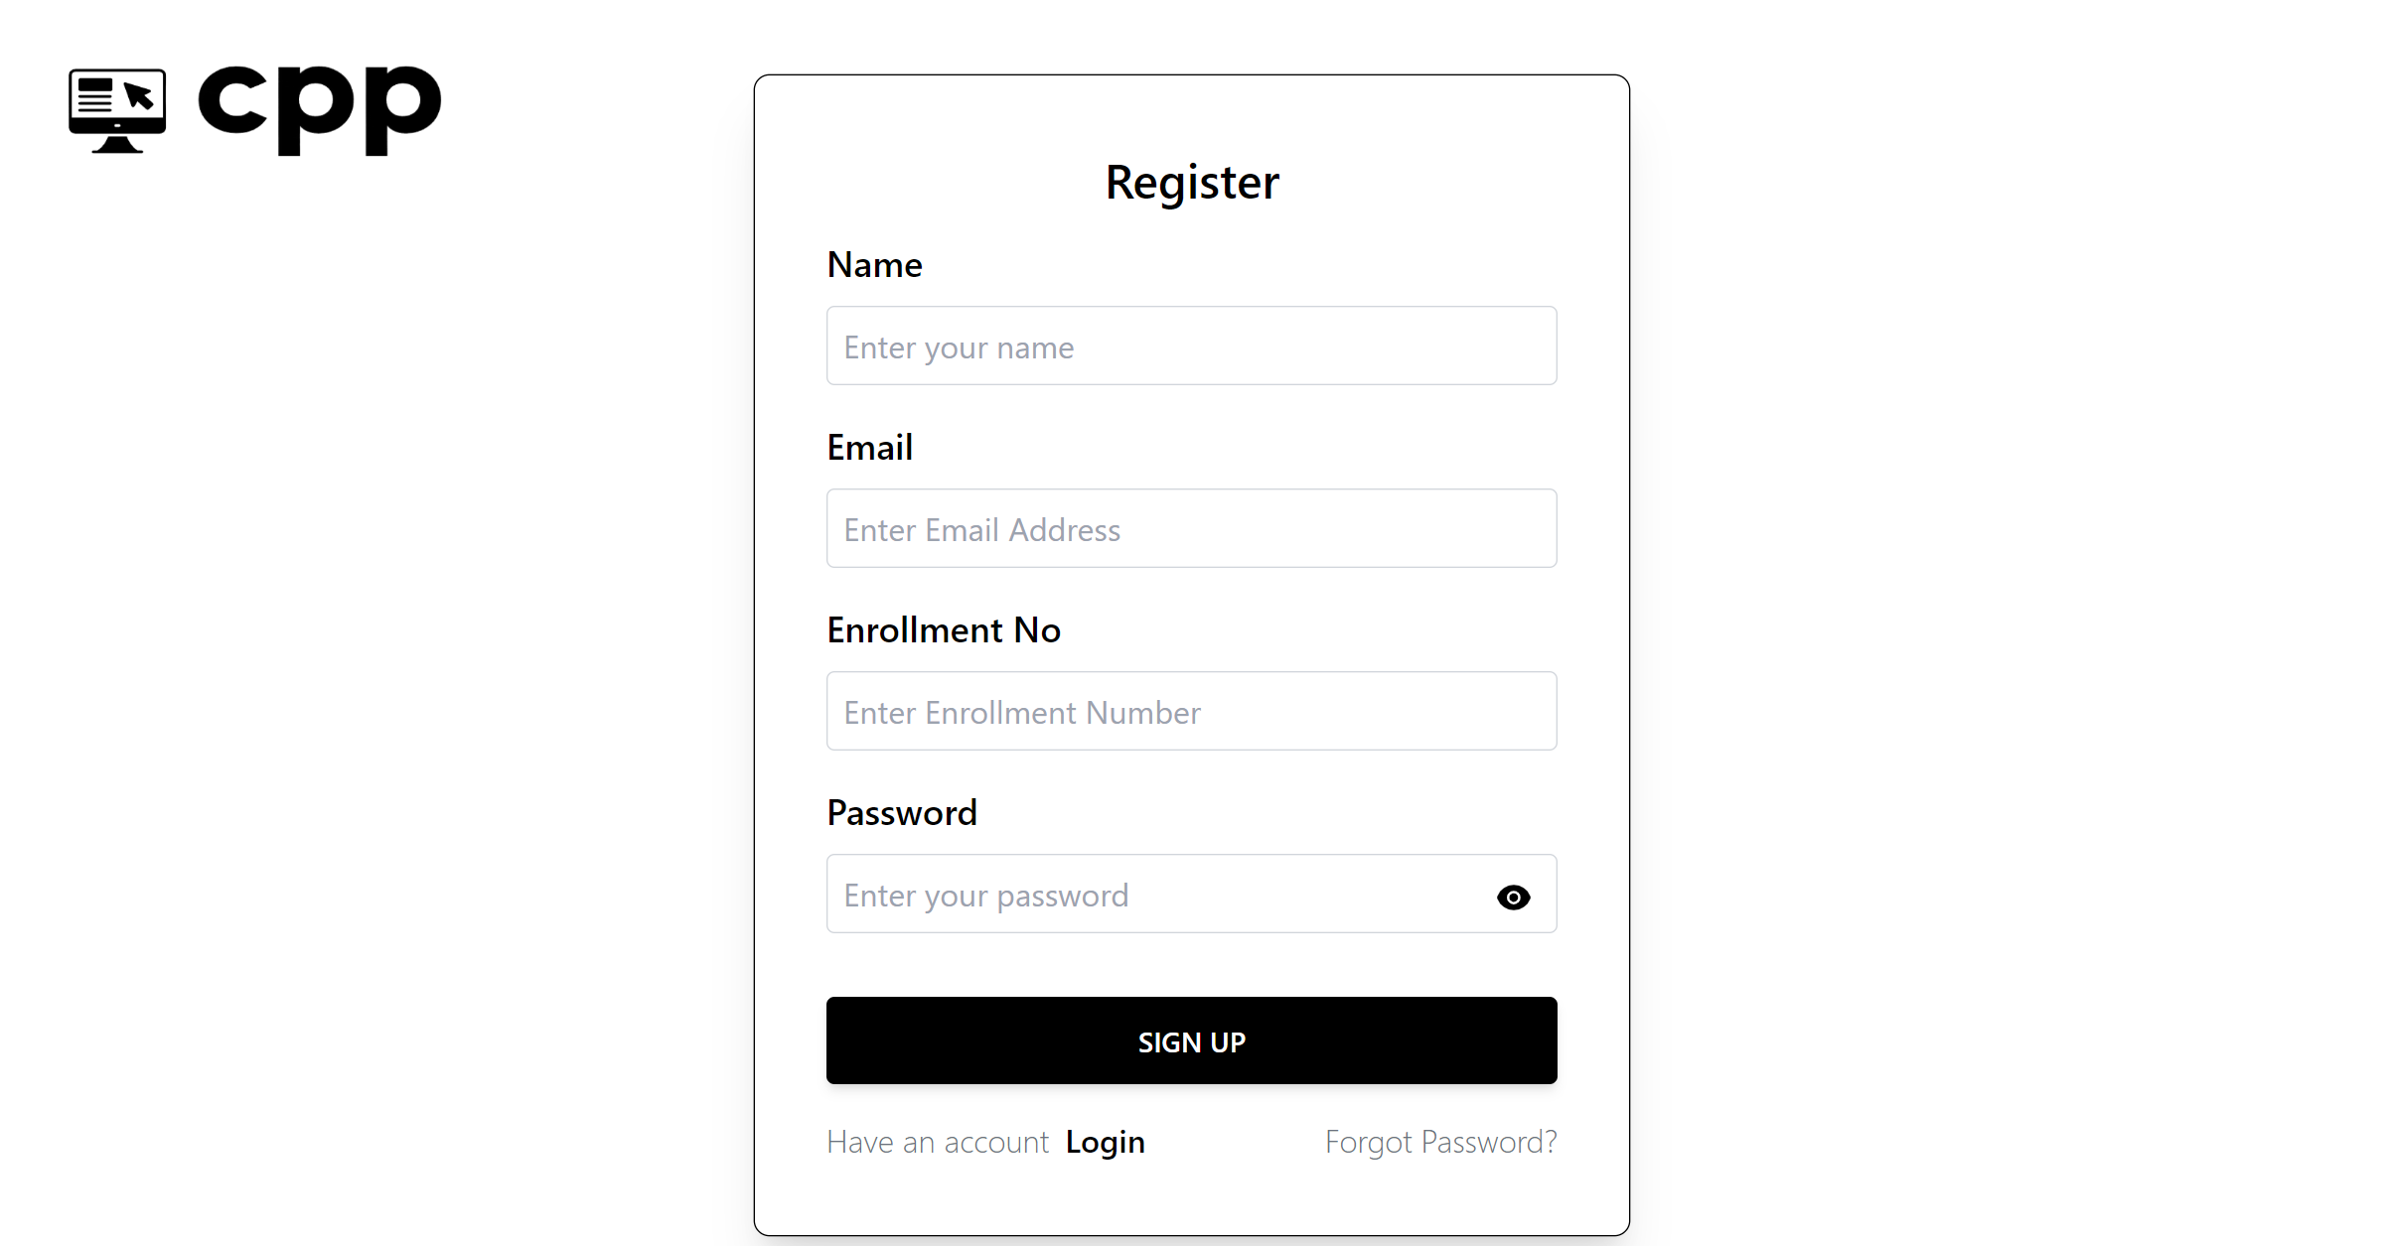The width and height of the screenshot is (2384, 1246).
Task: Submit the form with SIGN UP
Action: coord(1191,1040)
